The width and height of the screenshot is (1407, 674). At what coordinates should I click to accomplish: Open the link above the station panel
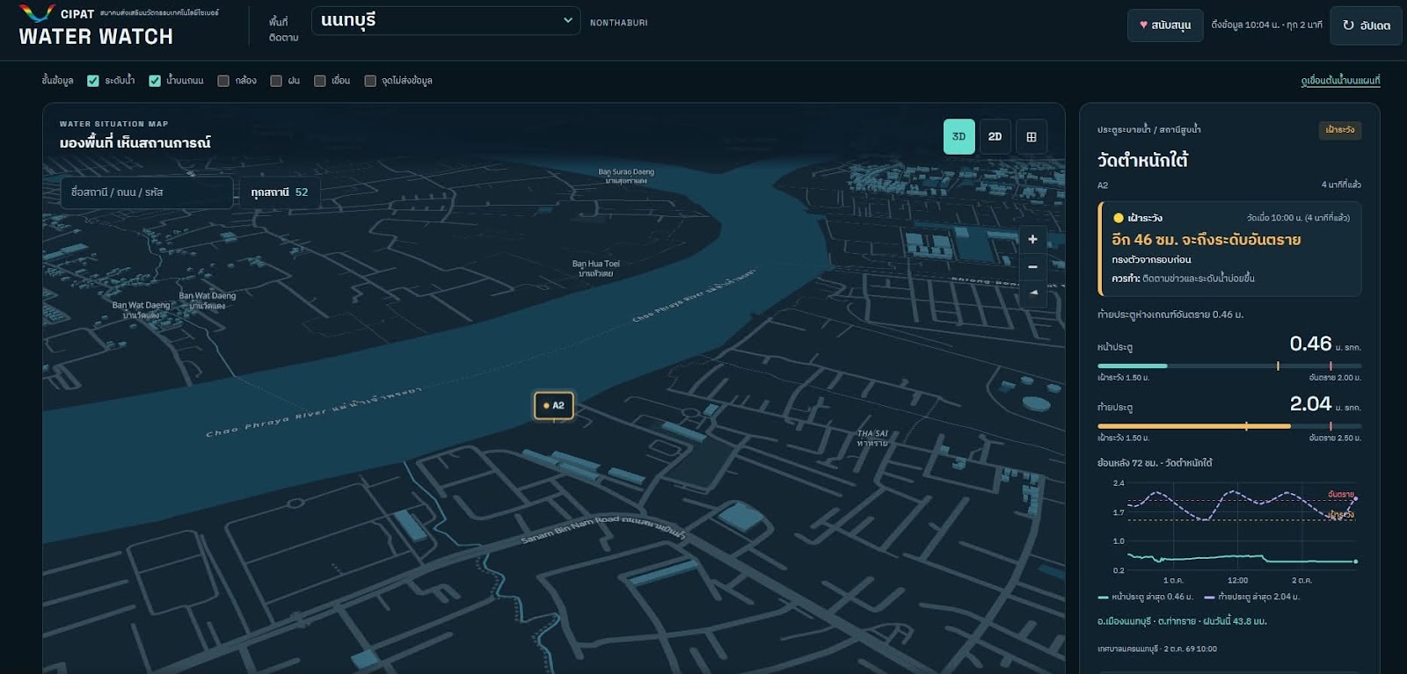point(1340,81)
